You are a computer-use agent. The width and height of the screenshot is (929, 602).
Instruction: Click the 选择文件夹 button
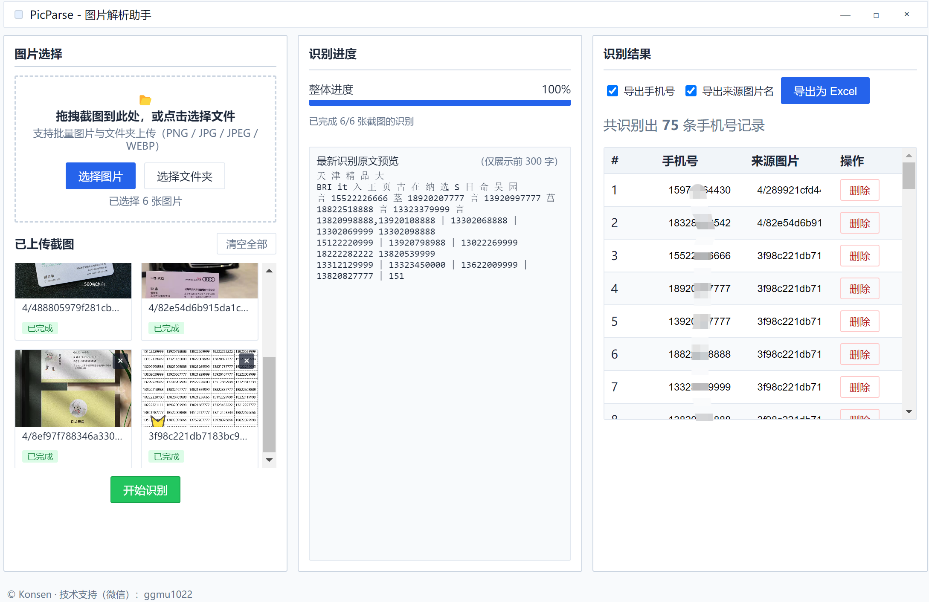pyautogui.click(x=184, y=176)
